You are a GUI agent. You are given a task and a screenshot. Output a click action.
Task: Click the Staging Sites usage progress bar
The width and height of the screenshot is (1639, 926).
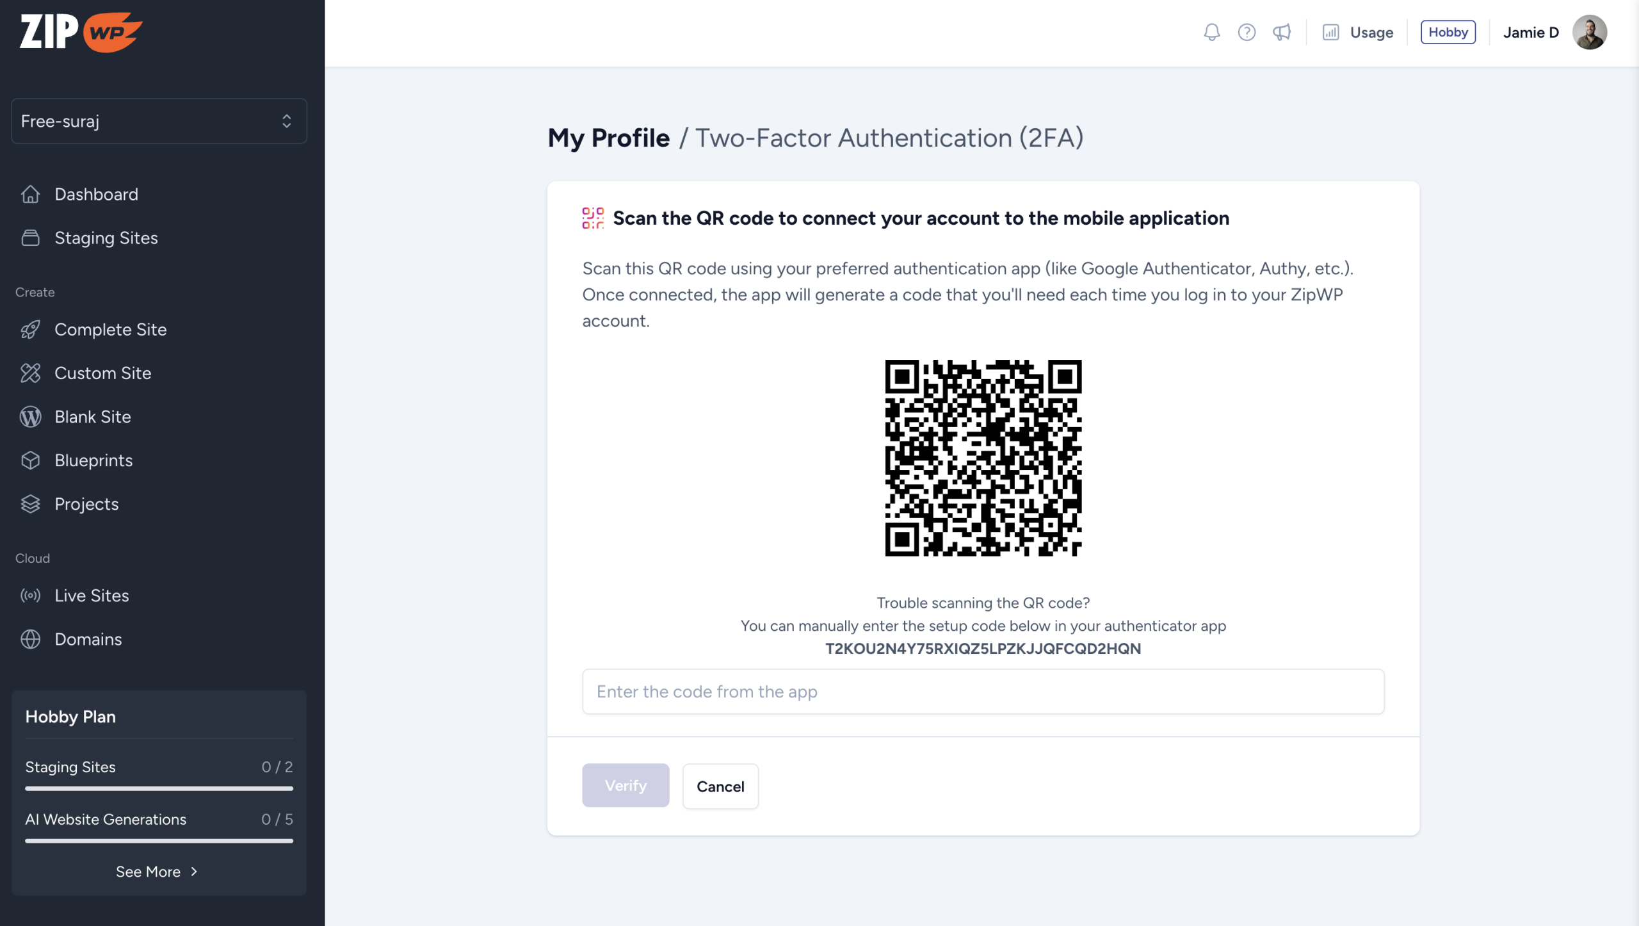tap(159, 788)
